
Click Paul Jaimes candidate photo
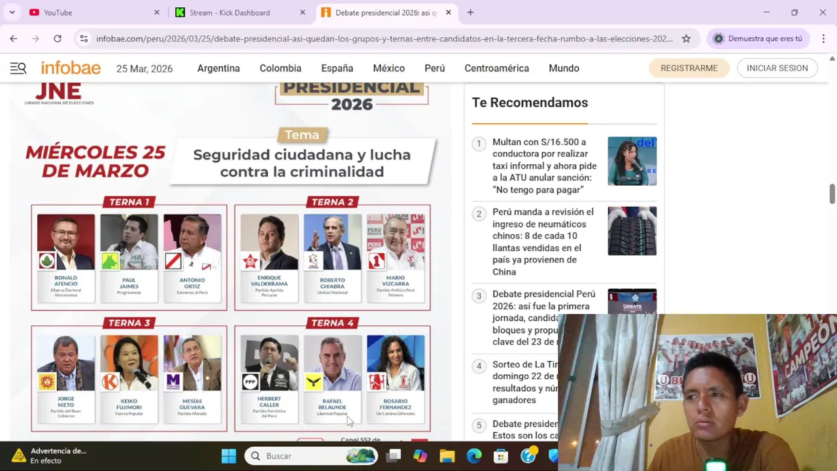point(129,242)
